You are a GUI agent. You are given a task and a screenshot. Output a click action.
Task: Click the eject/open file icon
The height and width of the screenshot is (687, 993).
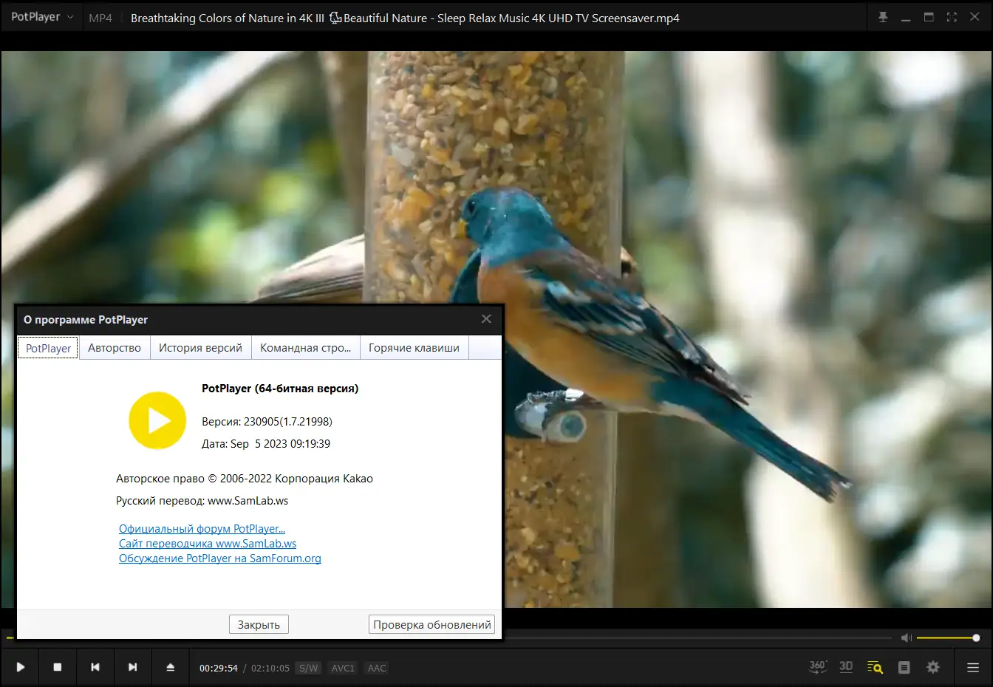coord(171,668)
